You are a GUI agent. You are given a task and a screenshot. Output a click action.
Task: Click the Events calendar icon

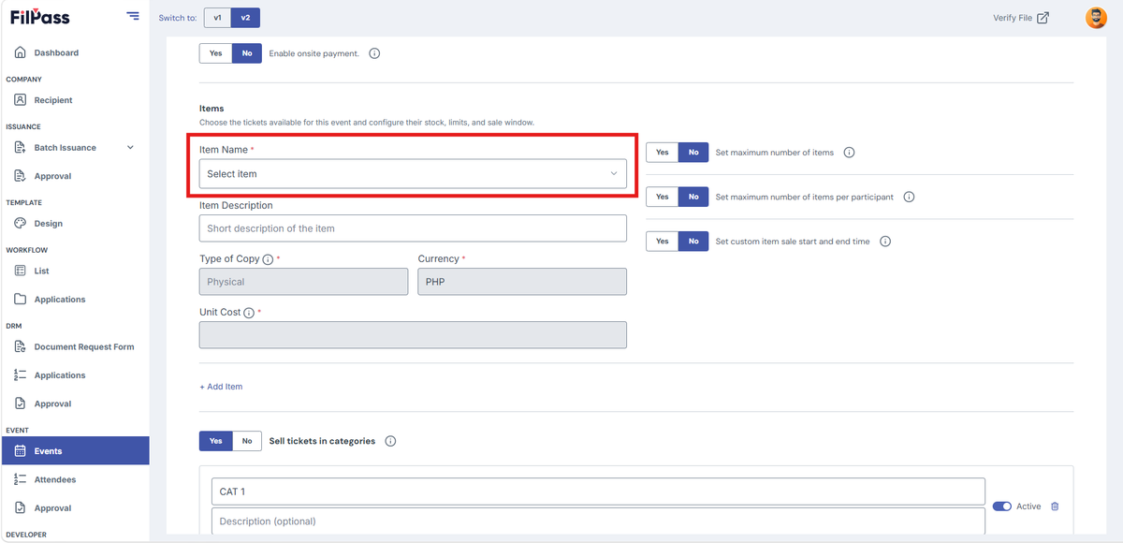point(21,451)
